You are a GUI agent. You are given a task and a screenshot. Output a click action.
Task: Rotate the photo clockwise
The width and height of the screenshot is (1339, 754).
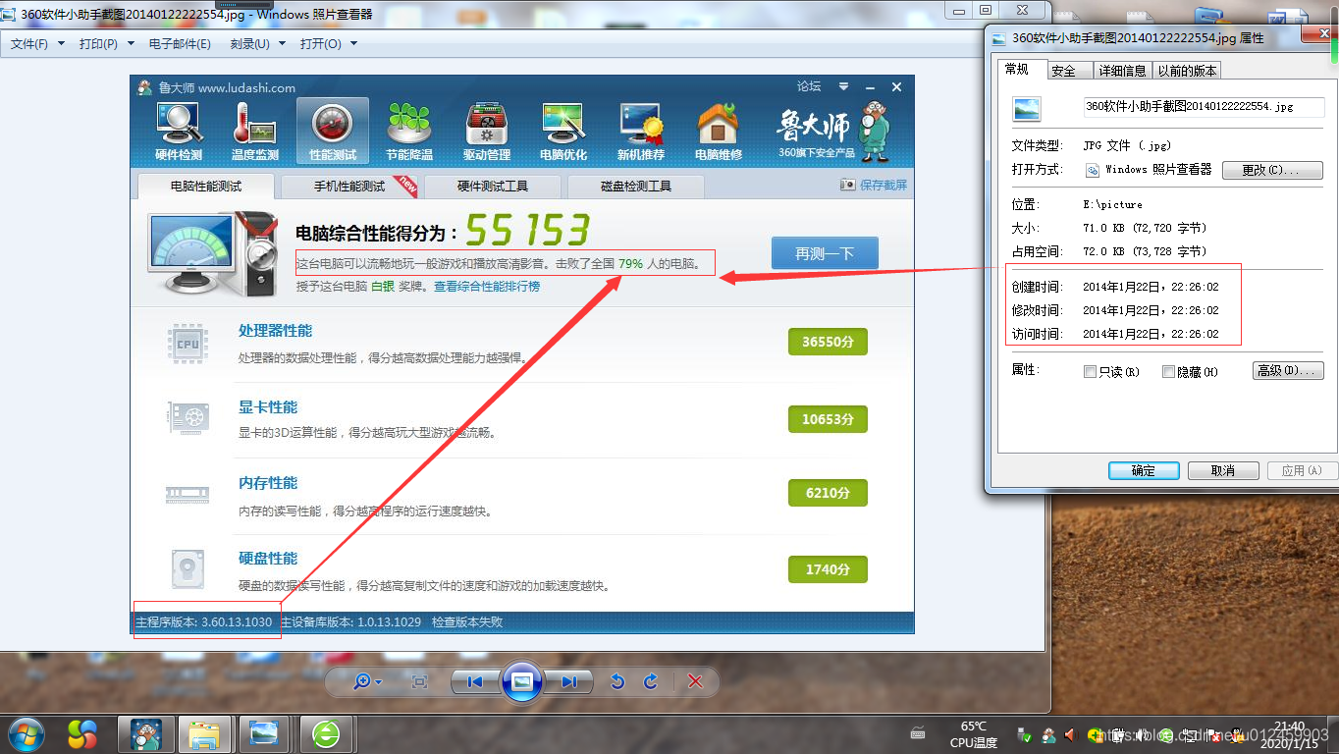(650, 681)
